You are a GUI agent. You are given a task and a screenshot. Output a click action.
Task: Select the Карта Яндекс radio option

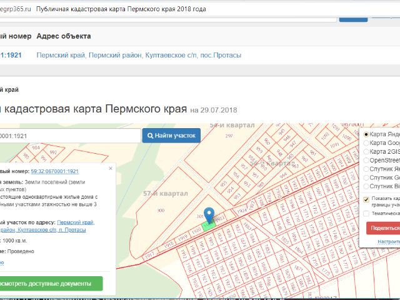click(x=366, y=134)
